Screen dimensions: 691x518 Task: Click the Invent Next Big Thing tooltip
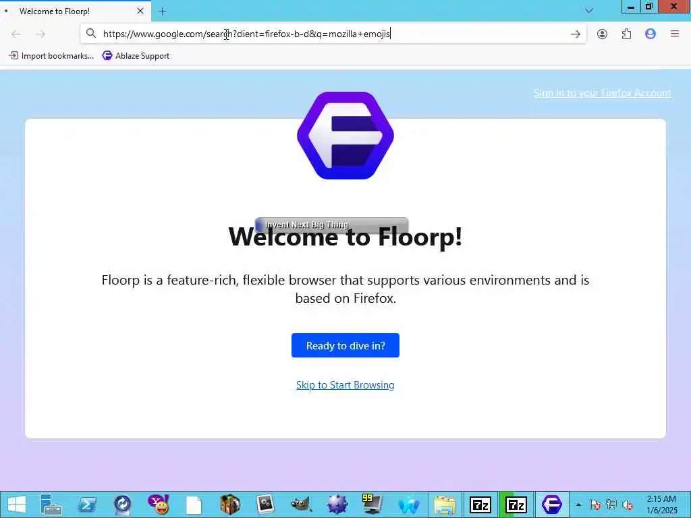331,225
